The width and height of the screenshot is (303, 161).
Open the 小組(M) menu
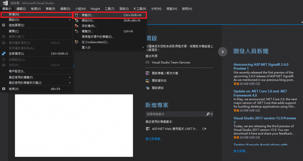[x=80, y=9]
